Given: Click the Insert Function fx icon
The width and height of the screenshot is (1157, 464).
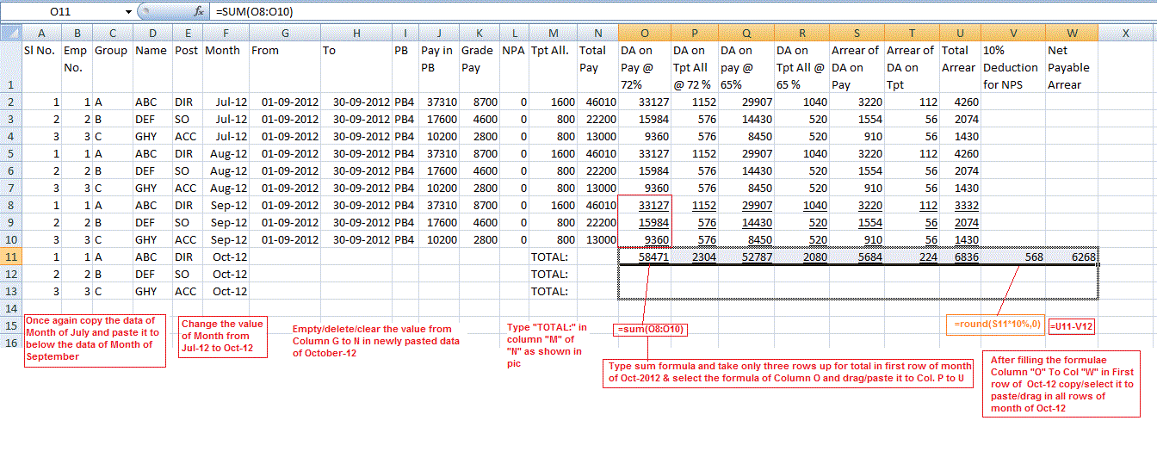Looking at the screenshot, I should pos(199,11).
